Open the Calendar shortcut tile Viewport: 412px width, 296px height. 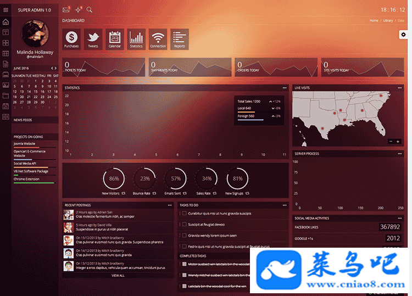pos(115,39)
